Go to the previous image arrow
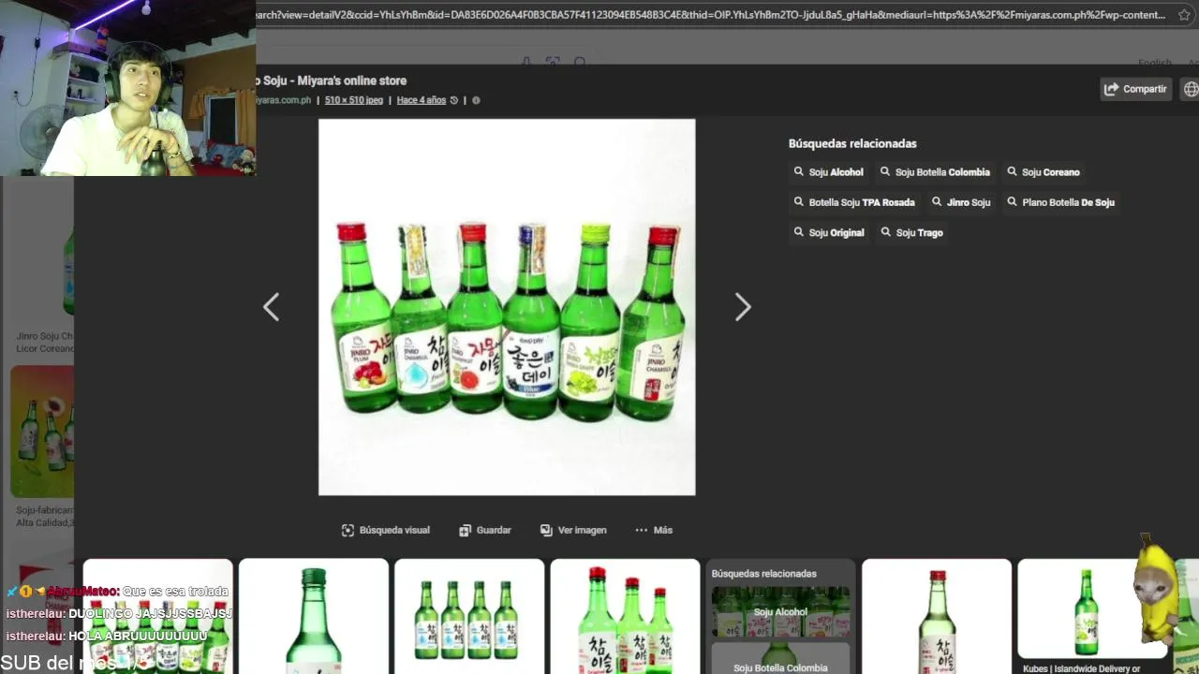Image resolution: width=1199 pixels, height=674 pixels. (271, 307)
